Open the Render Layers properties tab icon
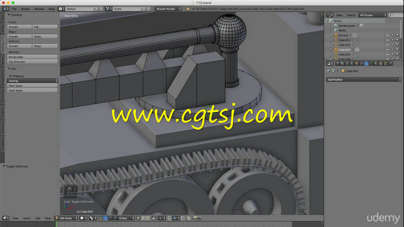This screenshot has height=227, width=404. (342, 64)
